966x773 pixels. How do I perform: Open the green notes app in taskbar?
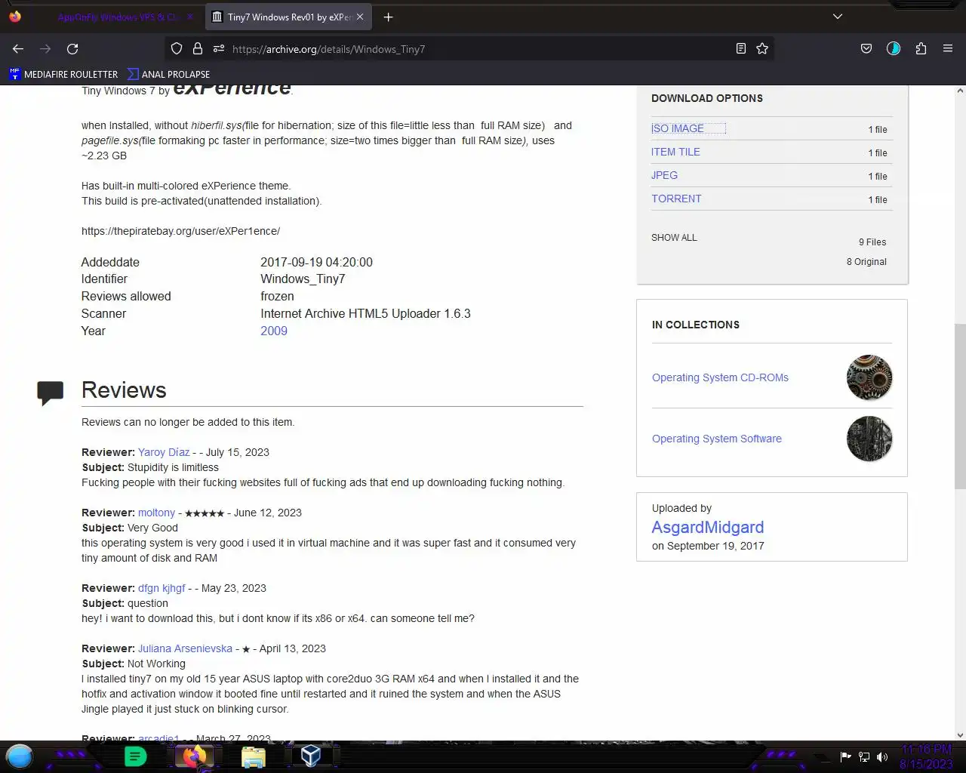click(x=135, y=756)
